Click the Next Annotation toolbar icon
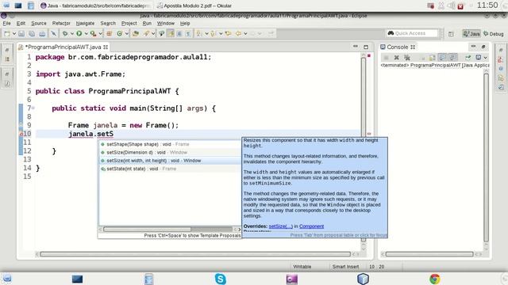This screenshot has height=285, width=508. point(199,33)
